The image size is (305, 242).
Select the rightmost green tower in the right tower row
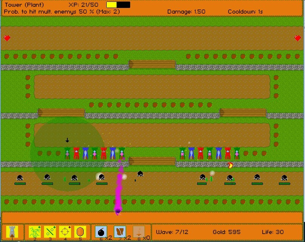pos(237,153)
